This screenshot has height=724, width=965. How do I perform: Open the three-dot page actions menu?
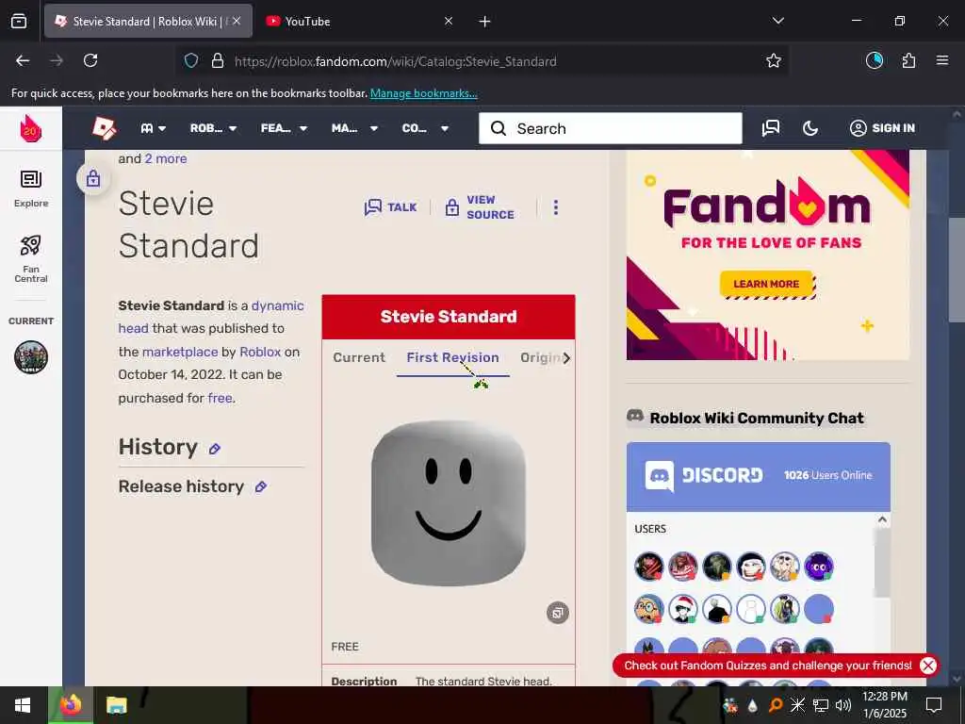click(556, 206)
